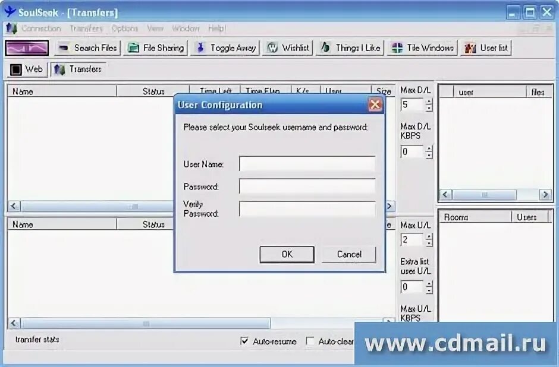Click the user list horizontal scrollbar thumb
The width and height of the screenshot is (559, 367).
[484, 194]
